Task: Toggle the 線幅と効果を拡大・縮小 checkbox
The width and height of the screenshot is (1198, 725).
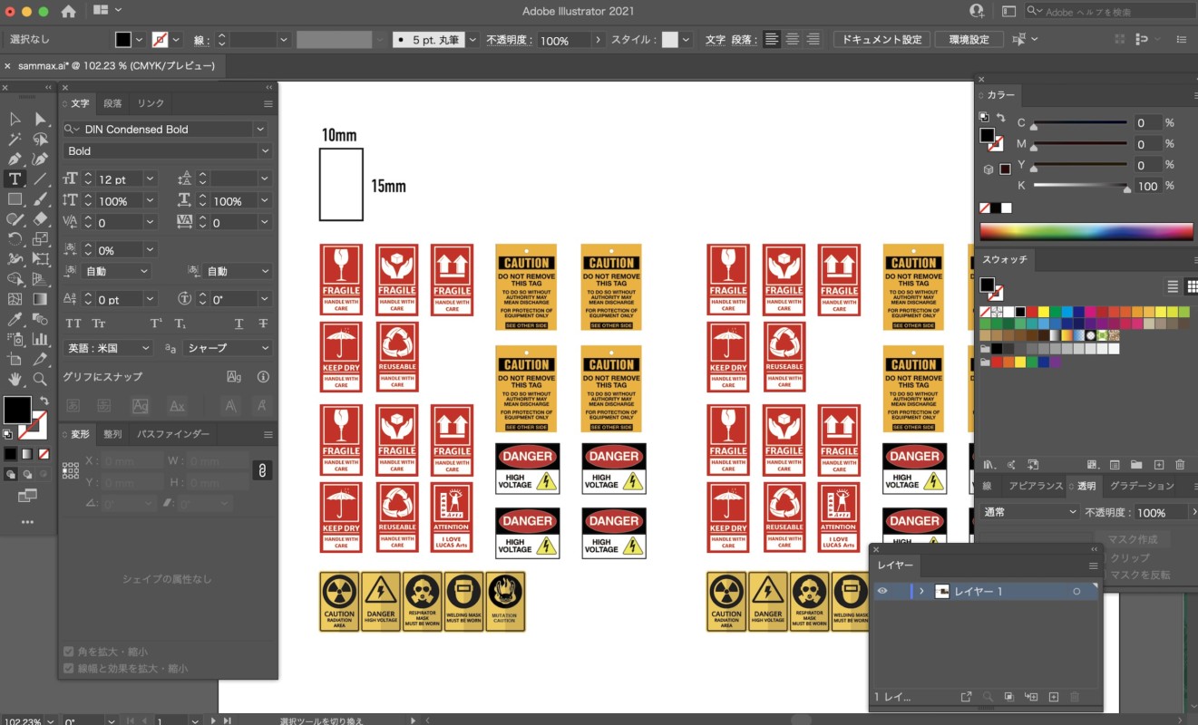Action: coord(69,669)
